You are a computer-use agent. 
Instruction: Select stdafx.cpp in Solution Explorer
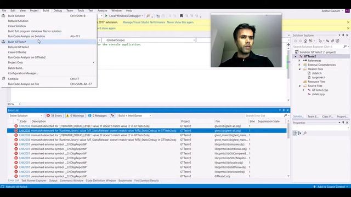point(318,94)
